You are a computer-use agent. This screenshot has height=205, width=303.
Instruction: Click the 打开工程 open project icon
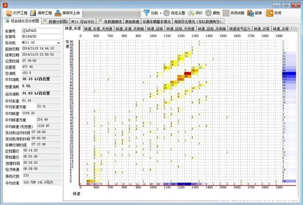[9, 13]
